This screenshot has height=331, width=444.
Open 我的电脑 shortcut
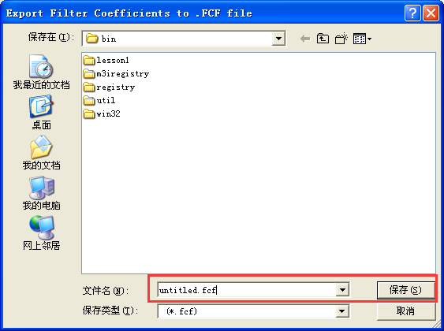(x=41, y=193)
